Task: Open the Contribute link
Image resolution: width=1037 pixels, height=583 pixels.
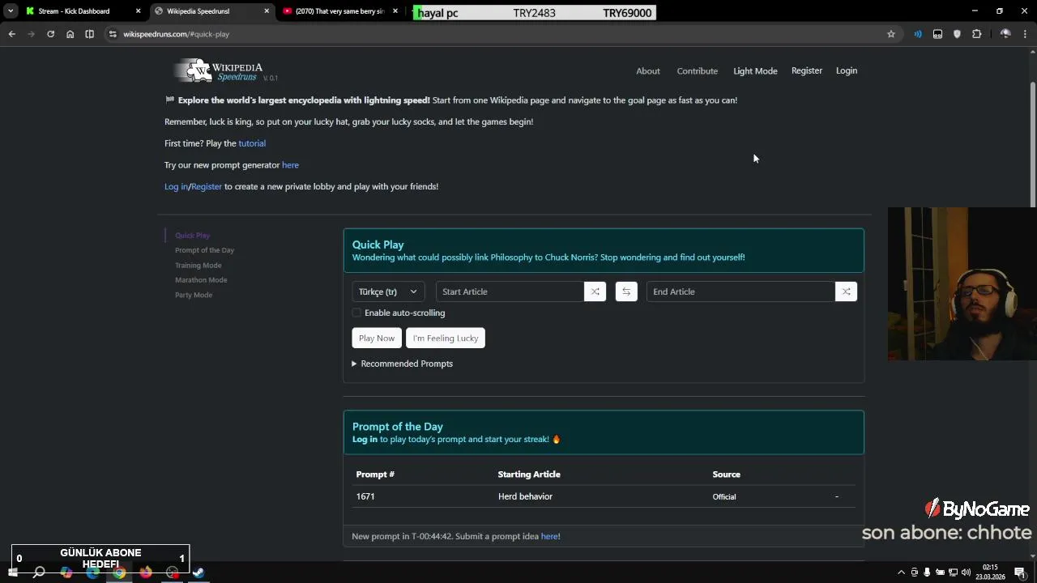Action: point(698,71)
